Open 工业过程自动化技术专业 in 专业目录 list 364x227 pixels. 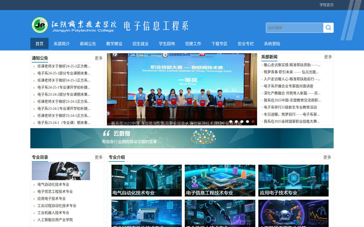click(56, 206)
